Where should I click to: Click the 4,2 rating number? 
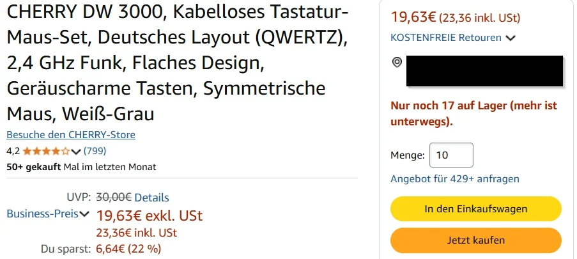pos(13,151)
